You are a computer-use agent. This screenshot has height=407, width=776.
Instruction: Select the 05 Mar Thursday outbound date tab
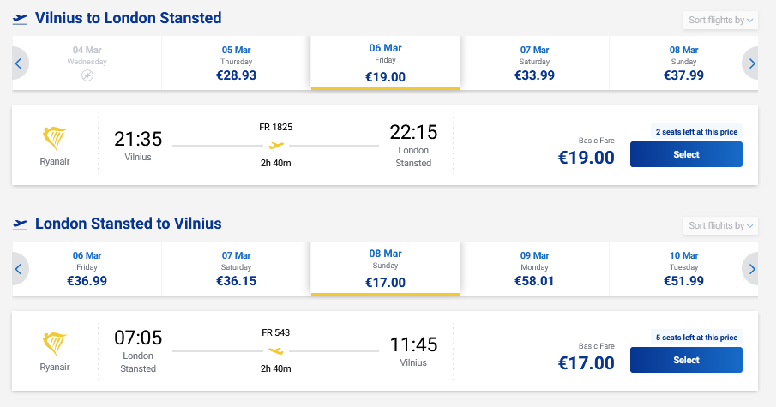(237, 63)
